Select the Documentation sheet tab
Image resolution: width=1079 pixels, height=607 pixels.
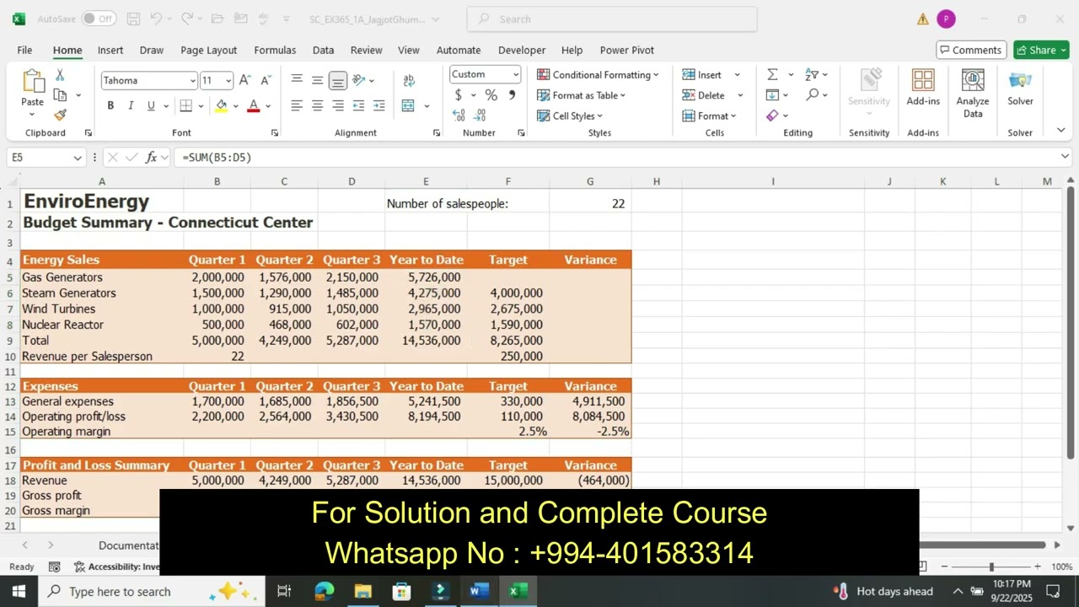pos(128,545)
